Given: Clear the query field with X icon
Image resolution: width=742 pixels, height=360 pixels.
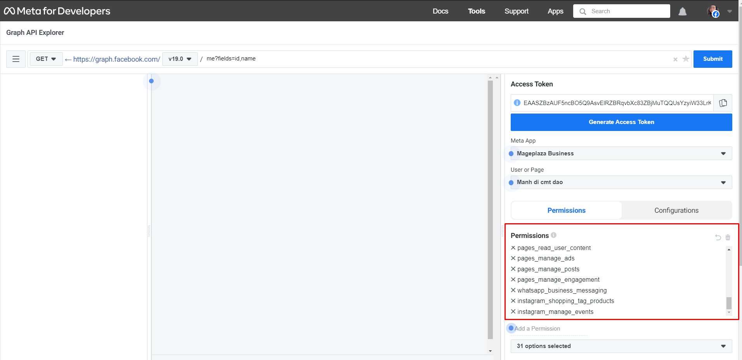Looking at the screenshot, I should [x=675, y=59].
